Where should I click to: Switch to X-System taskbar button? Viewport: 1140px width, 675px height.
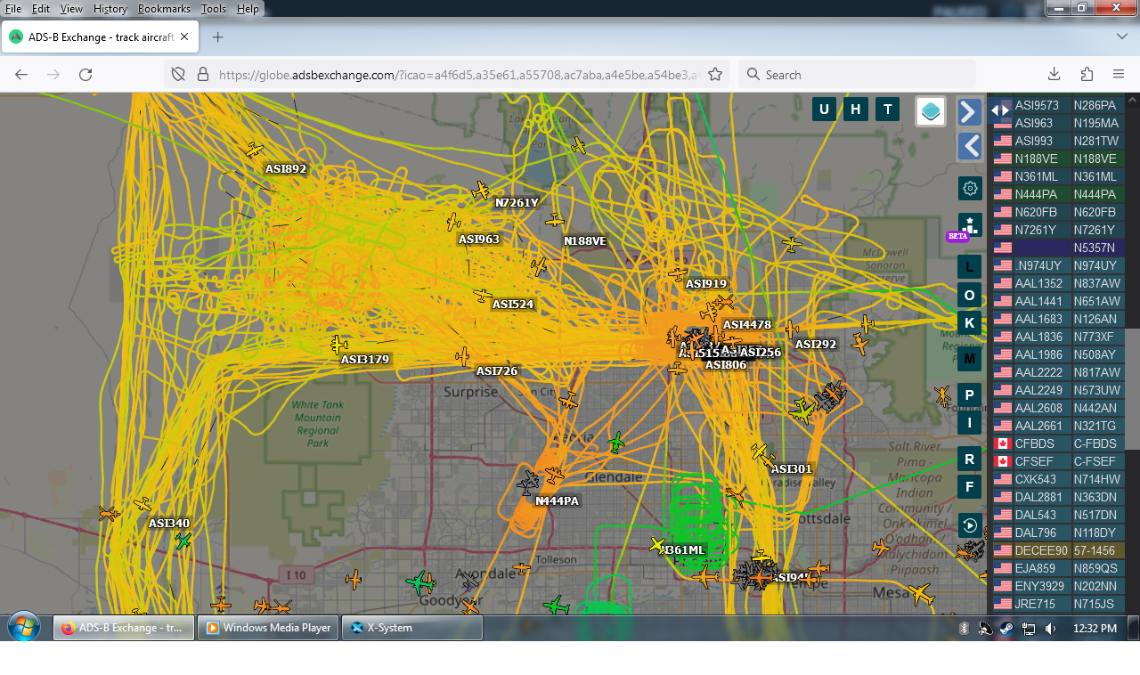(x=412, y=628)
